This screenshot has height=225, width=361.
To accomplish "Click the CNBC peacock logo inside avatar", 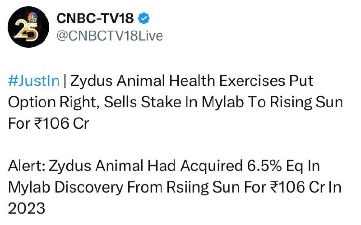I will (32, 17).
